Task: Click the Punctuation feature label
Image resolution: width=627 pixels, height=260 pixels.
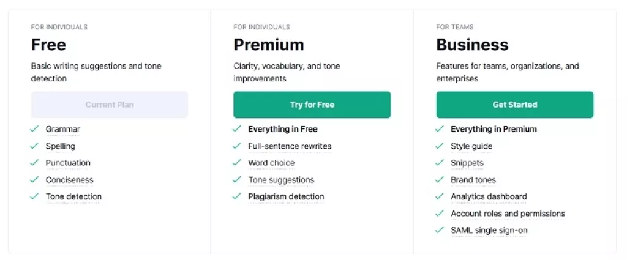Action: click(68, 163)
